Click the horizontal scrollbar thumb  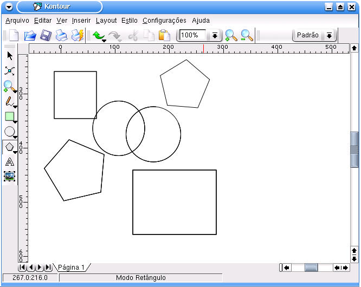pos(311,268)
